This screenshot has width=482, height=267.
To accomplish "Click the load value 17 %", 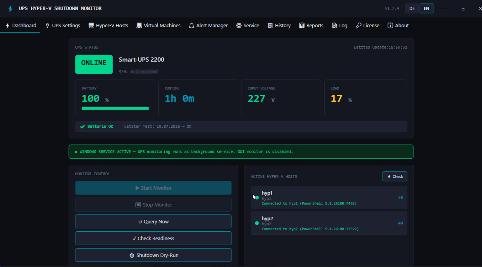I will (341, 99).
